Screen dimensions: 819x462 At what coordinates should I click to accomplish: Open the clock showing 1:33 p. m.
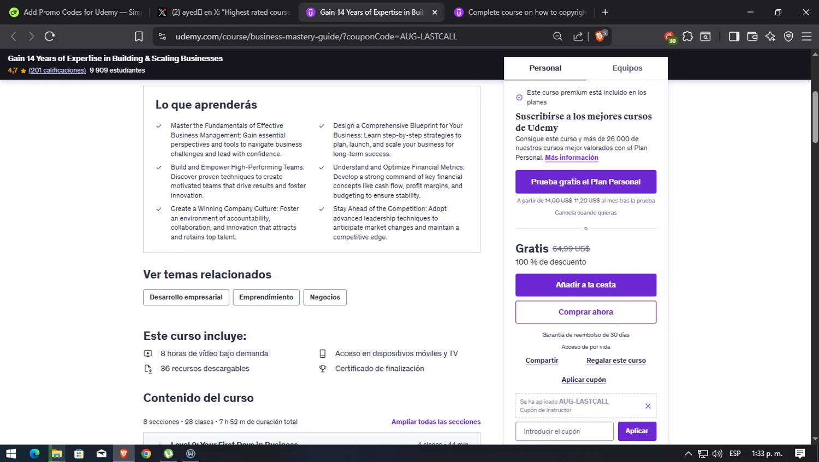[x=767, y=453]
